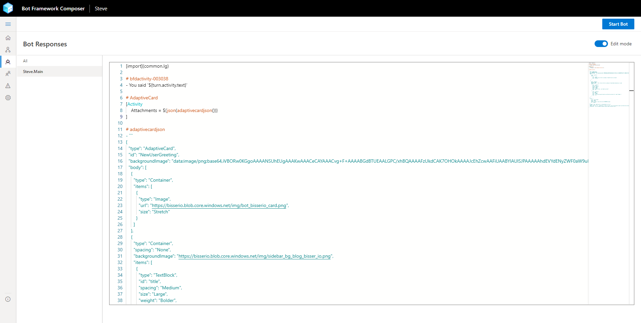This screenshot has height=323, width=641.
Task: Click the bot_bisserio_card.png URL link
Action: (219, 205)
